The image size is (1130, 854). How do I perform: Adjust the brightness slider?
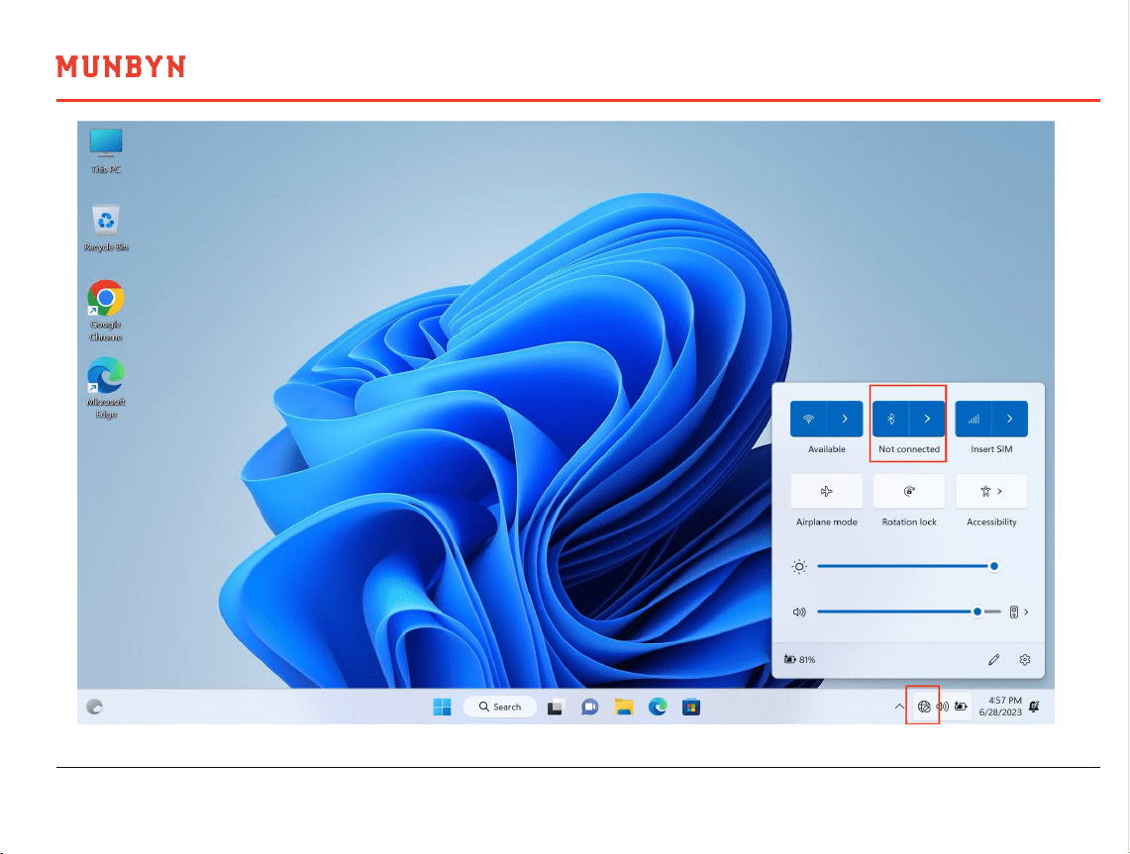tap(907, 567)
